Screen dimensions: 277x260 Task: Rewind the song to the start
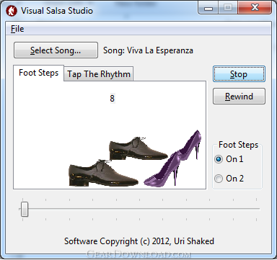[x=239, y=97]
